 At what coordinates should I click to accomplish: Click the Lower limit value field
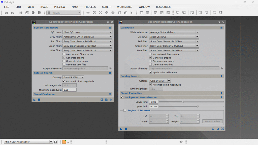coord(154,102)
